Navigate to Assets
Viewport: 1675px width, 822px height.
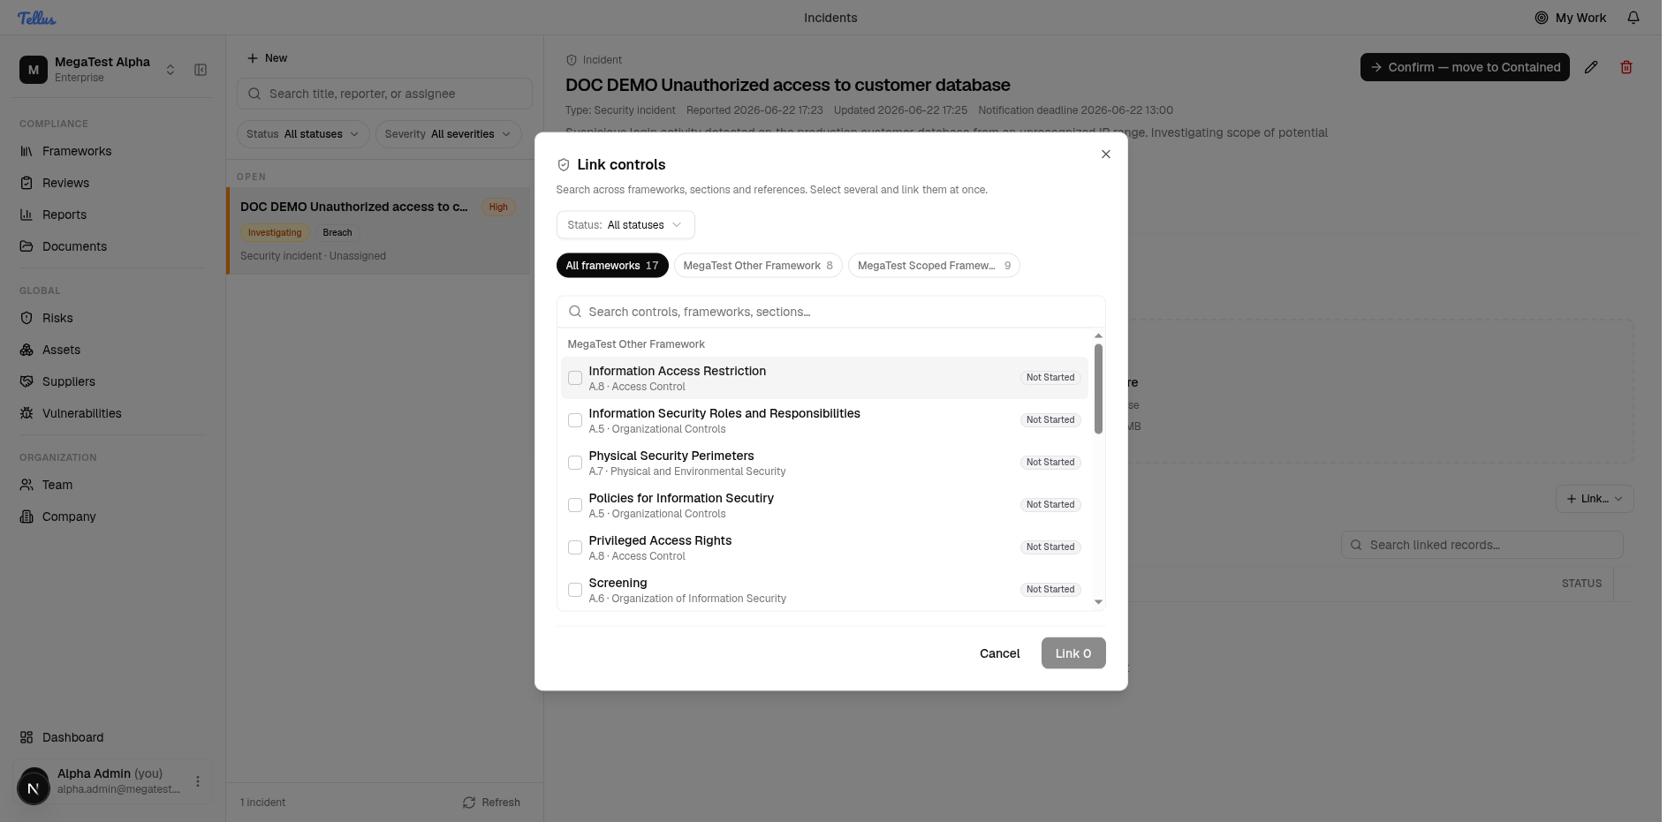61,350
